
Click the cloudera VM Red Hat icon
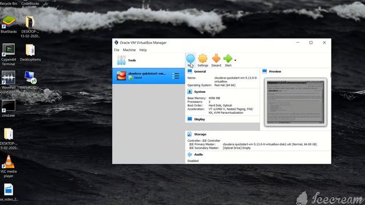(121, 76)
